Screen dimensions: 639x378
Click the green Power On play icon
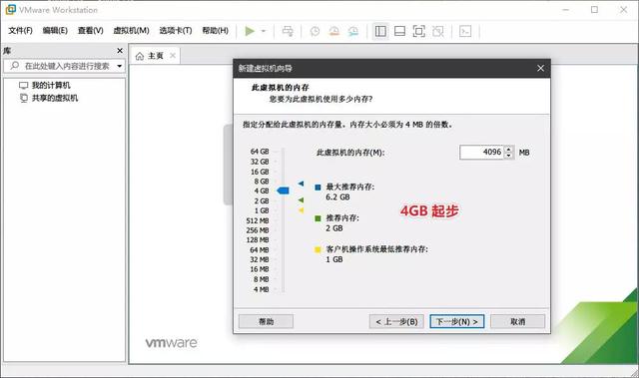point(250,31)
